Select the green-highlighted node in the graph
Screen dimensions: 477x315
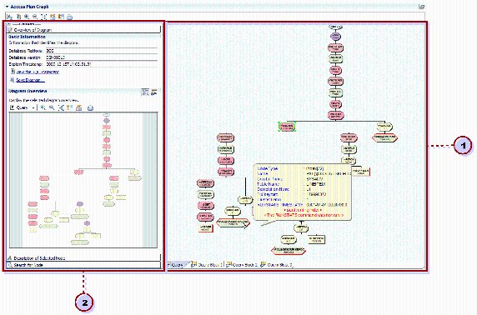[x=287, y=127]
